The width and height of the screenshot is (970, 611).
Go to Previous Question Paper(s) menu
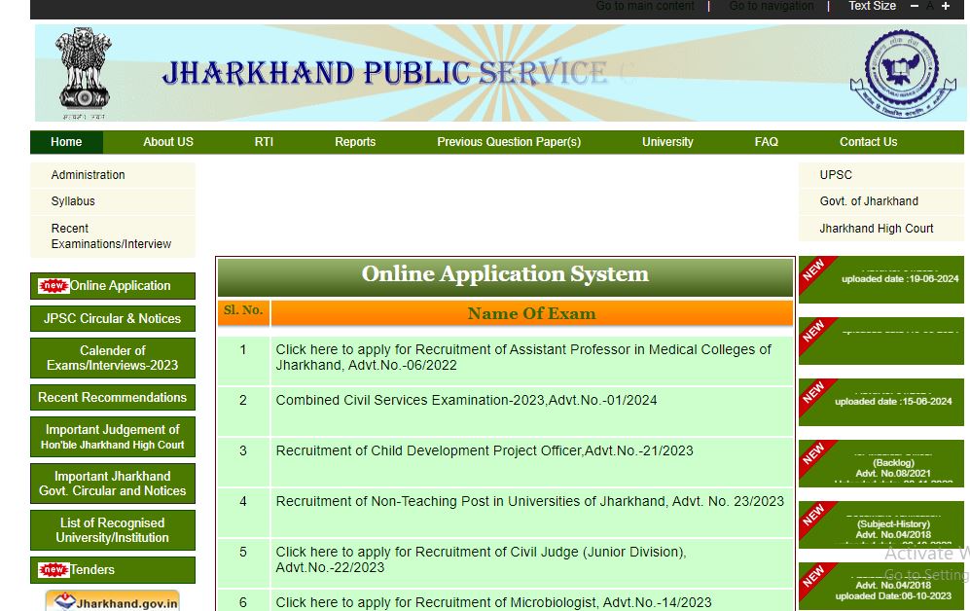(x=509, y=142)
